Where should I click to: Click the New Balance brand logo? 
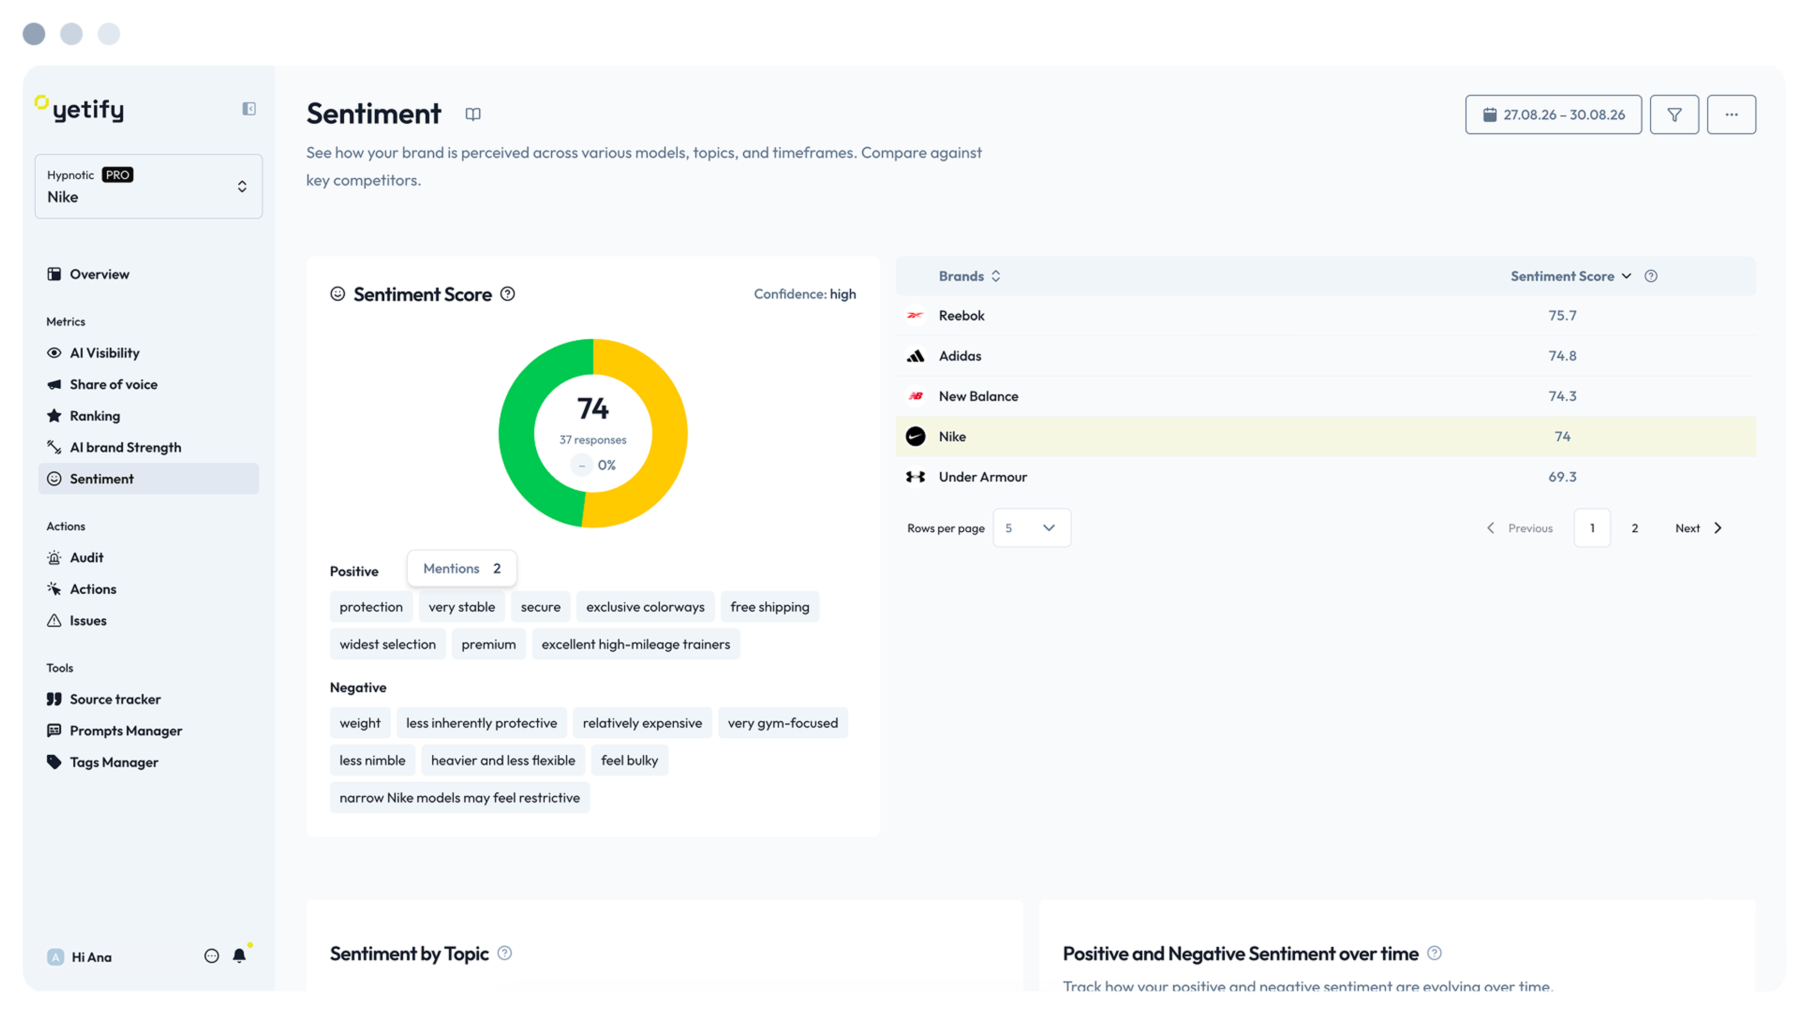(915, 396)
